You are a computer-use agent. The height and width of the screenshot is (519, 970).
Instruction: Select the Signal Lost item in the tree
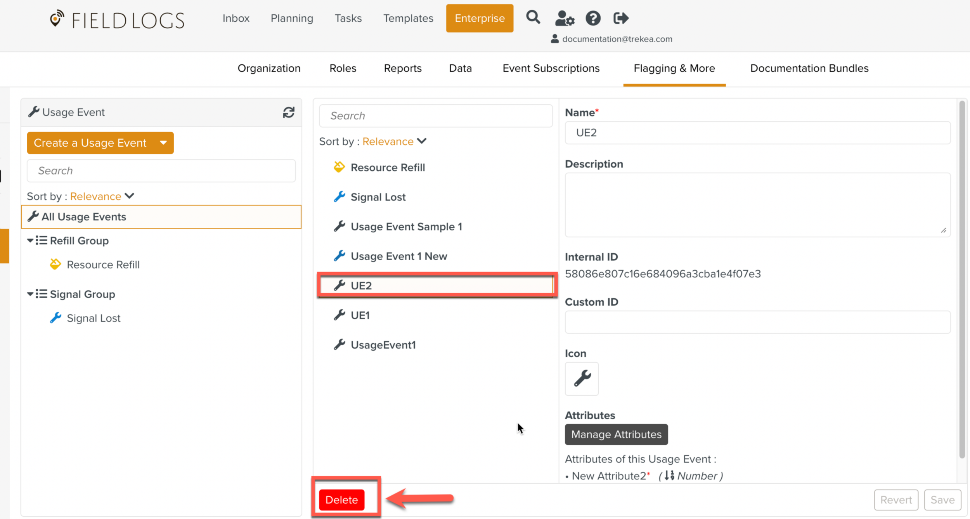pos(93,318)
